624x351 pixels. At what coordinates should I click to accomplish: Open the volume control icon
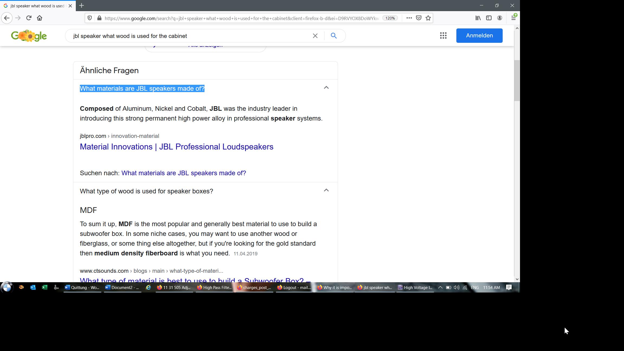click(x=457, y=287)
